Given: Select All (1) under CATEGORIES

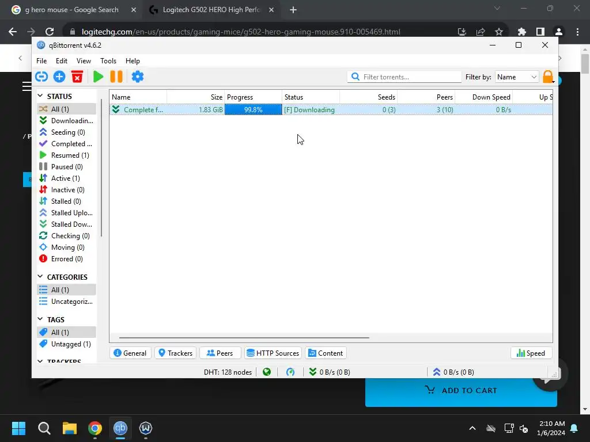Looking at the screenshot, I should point(66,290).
